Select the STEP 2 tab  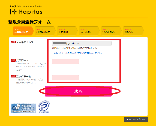[45, 31]
